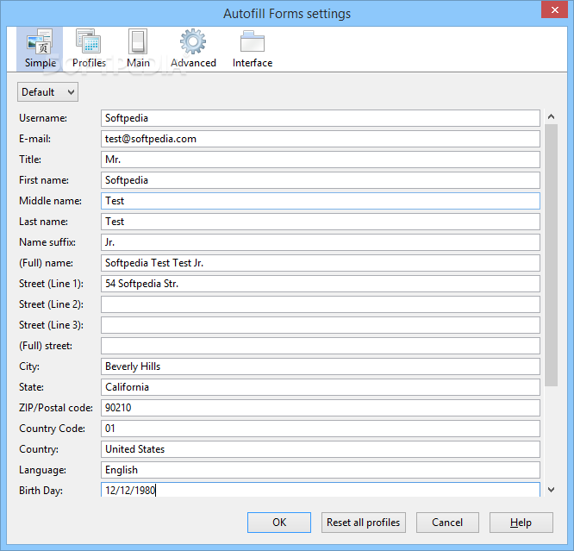Open the Interface folder icon
Image resolution: width=574 pixels, height=551 pixels.
pyautogui.click(x=253, y=49)
